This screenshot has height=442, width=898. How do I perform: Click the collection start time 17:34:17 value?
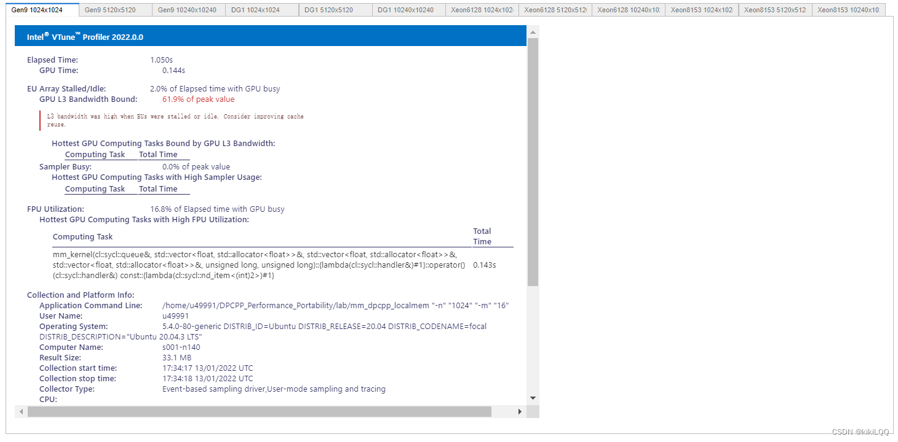tap(207, 368)
